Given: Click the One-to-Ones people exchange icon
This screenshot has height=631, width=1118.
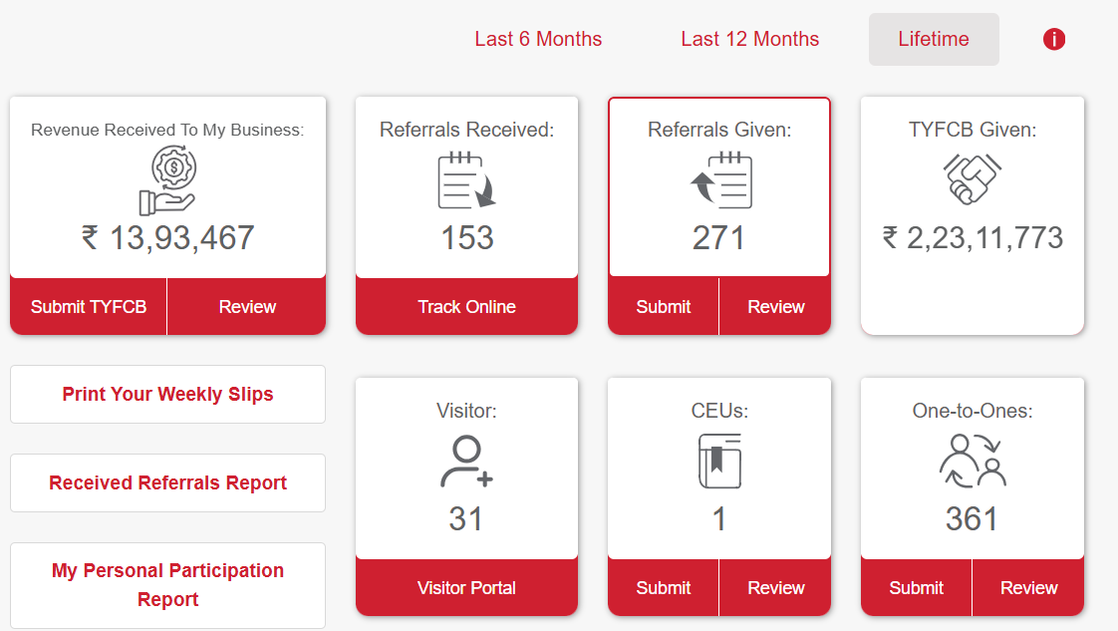Looking at the screenshot, I should [x=972, y=461].
